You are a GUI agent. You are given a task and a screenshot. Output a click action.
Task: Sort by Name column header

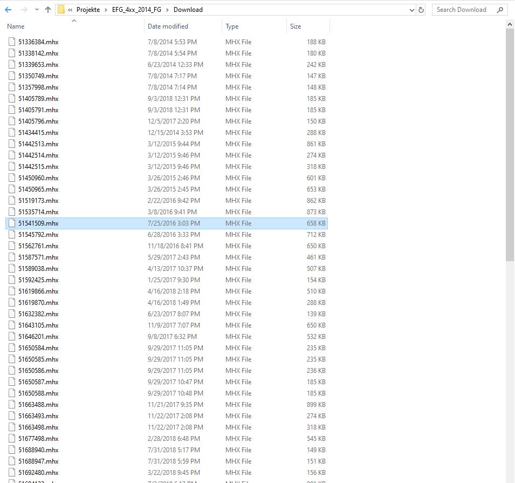[x=16, y=26]
